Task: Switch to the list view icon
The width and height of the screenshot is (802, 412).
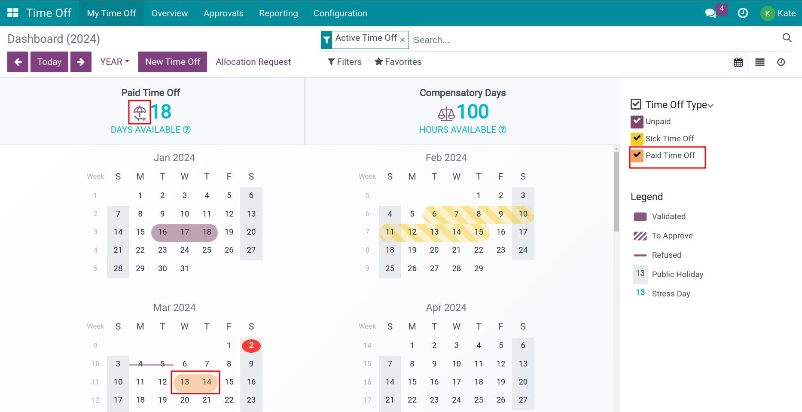Action: coord(760,62)
